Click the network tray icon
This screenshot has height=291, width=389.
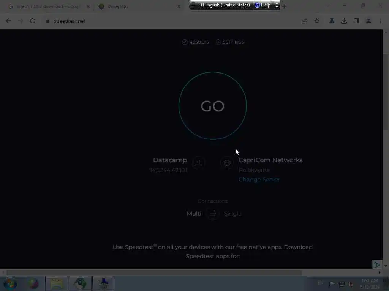tap(342, 284)
